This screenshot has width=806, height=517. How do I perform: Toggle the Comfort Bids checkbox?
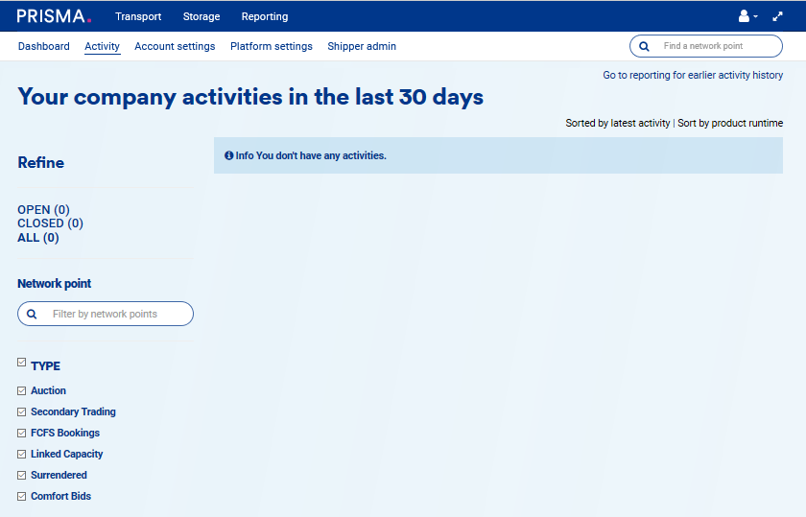pos(22,496)
